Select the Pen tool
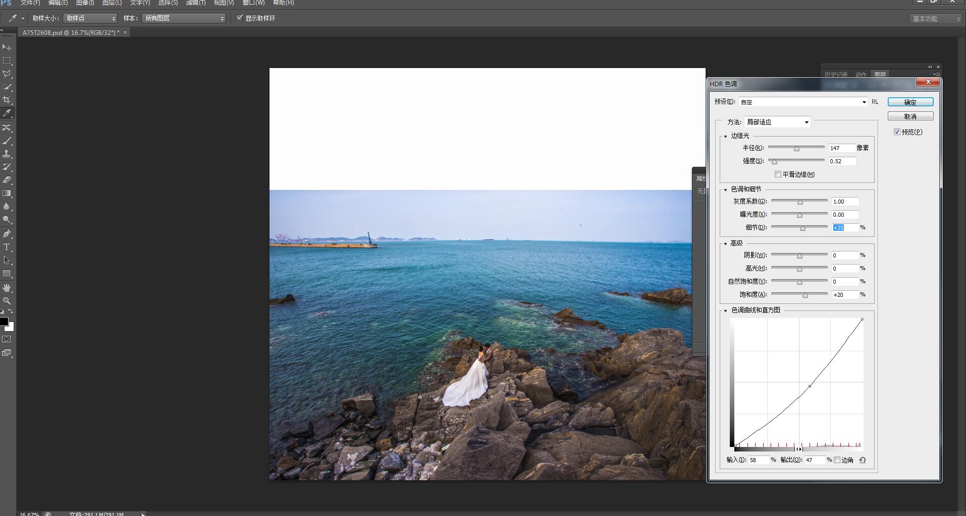 [x=7, y=234]
